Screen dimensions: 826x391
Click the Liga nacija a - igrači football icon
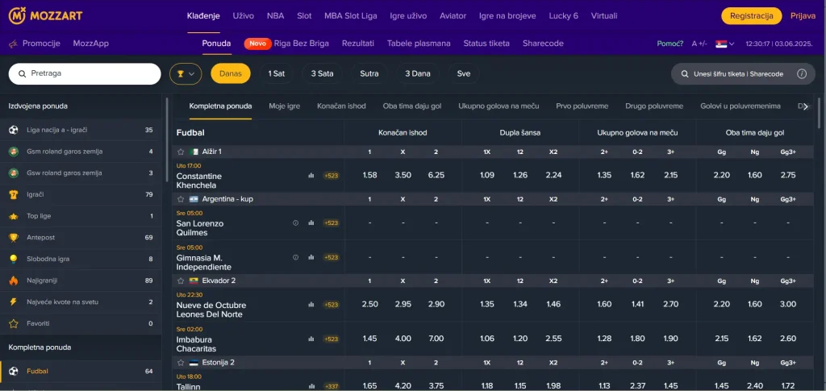click(14, 130)
